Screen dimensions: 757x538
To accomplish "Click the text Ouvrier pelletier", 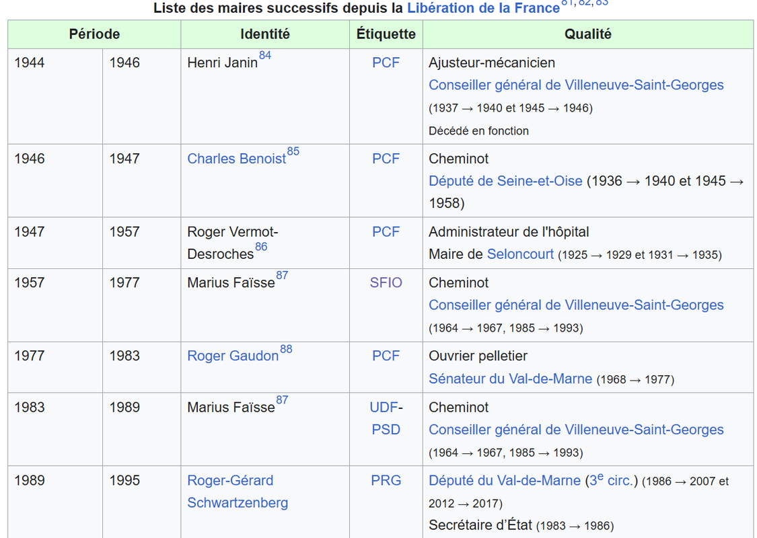I will point(478,356).
